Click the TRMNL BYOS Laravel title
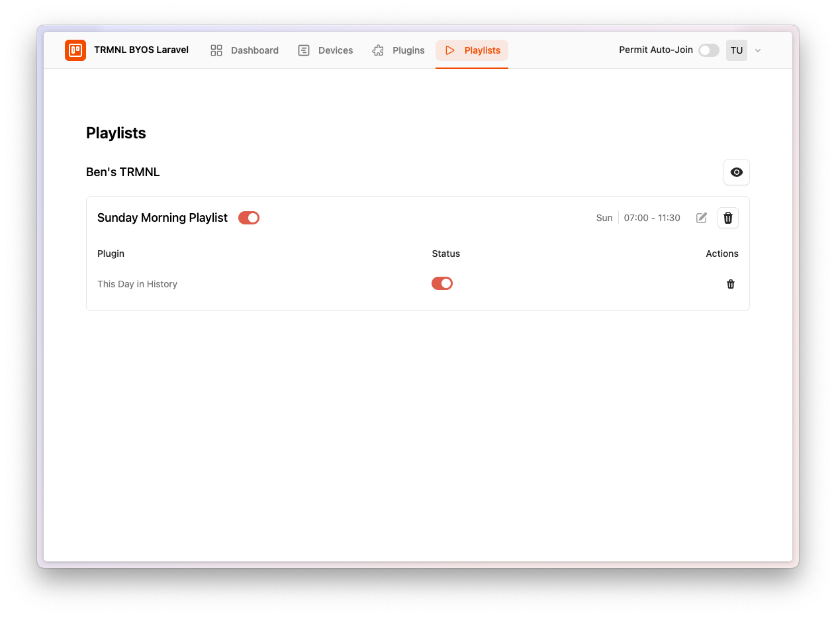This screenshot has height=617, width=836. point(141,50)
